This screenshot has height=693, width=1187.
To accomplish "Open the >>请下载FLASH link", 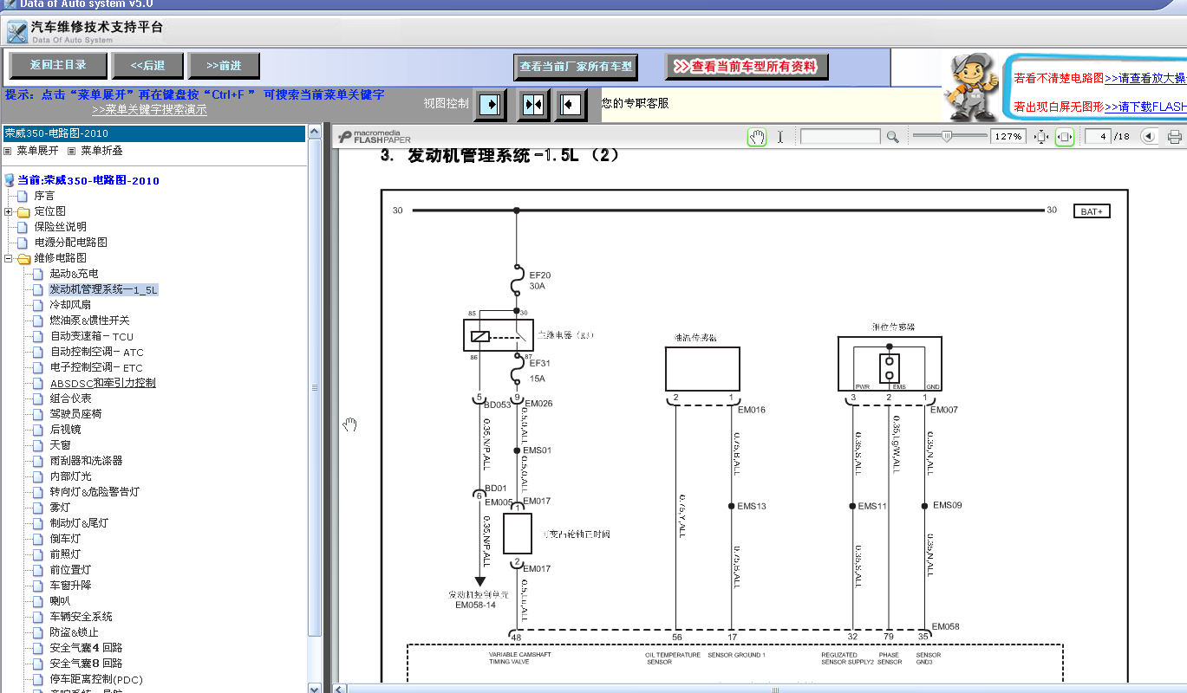I will click(x=1145, y=107).
